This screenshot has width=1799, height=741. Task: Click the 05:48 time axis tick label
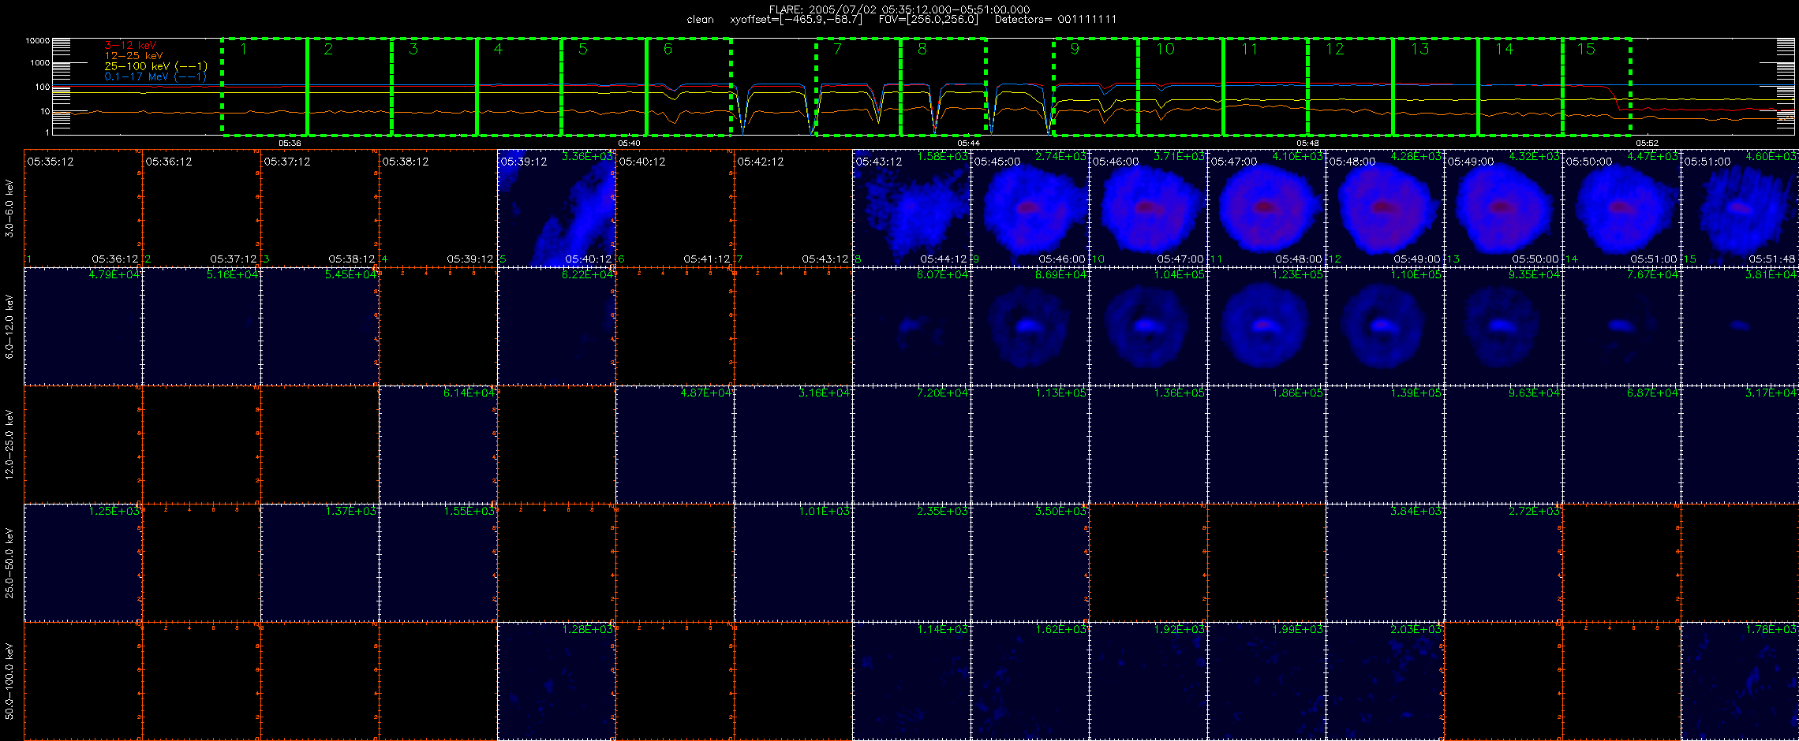click(x=1307, y=143)
